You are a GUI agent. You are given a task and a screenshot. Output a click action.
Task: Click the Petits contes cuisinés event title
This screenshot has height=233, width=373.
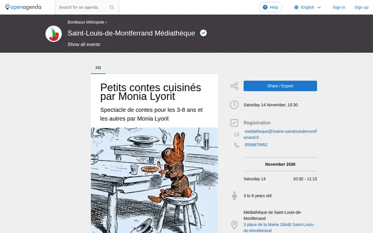pyautogui.click(x=151, y=92)
